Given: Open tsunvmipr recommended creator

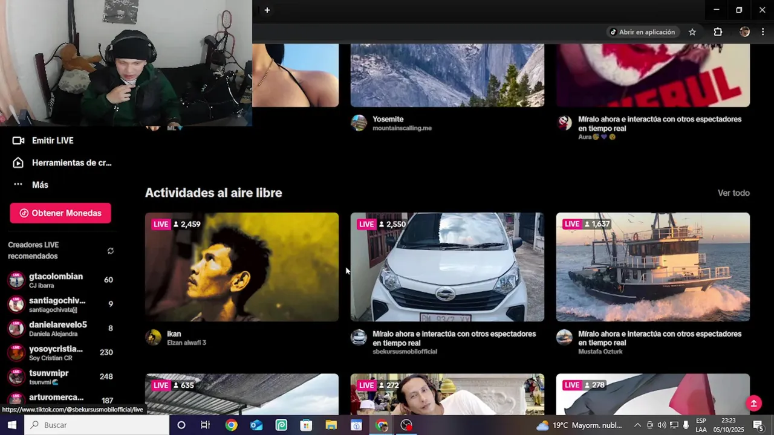Looking at the screenshot, I should pyautogui.click(x=60, y=376).
